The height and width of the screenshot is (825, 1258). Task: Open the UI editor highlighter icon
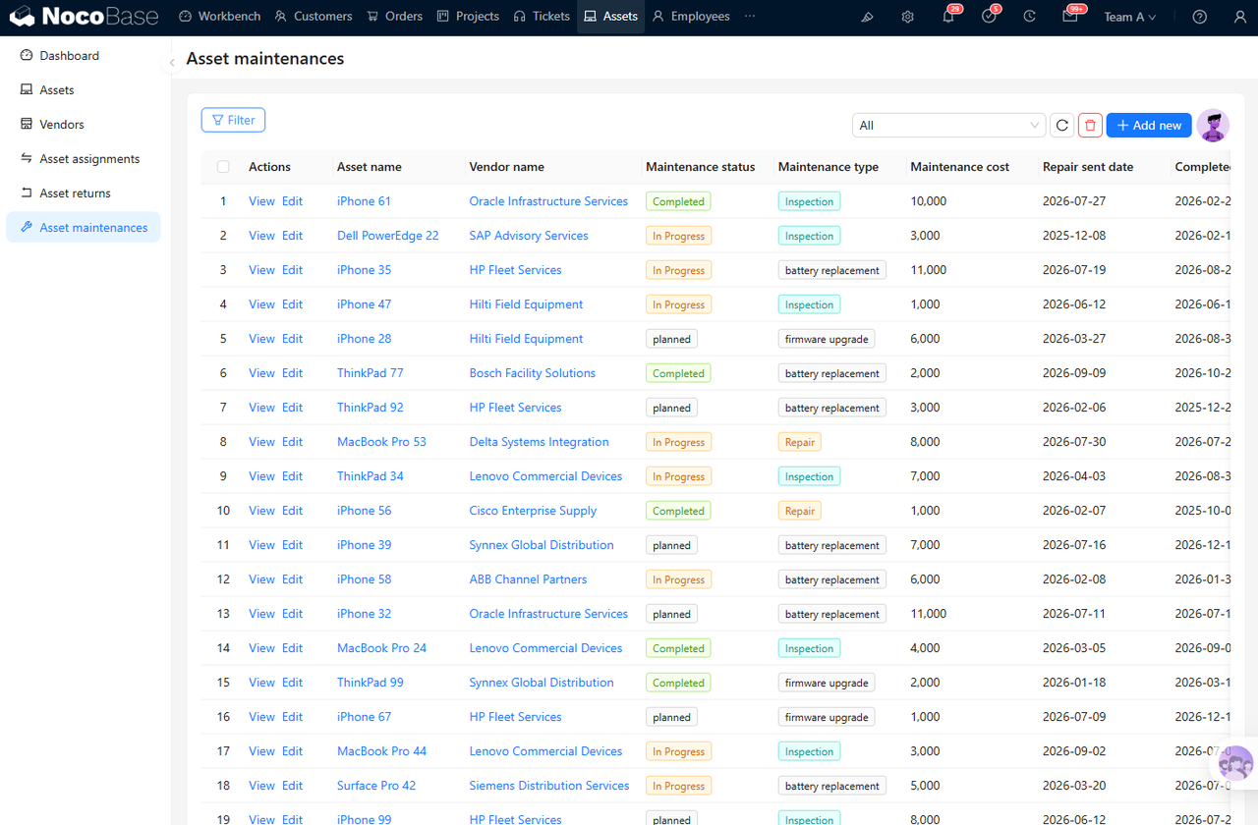point(867,17)
